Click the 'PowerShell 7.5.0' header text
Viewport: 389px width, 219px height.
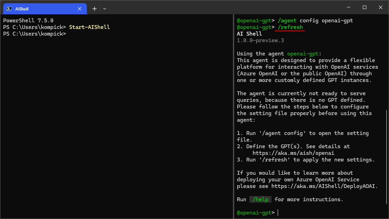tap(28, 20)
